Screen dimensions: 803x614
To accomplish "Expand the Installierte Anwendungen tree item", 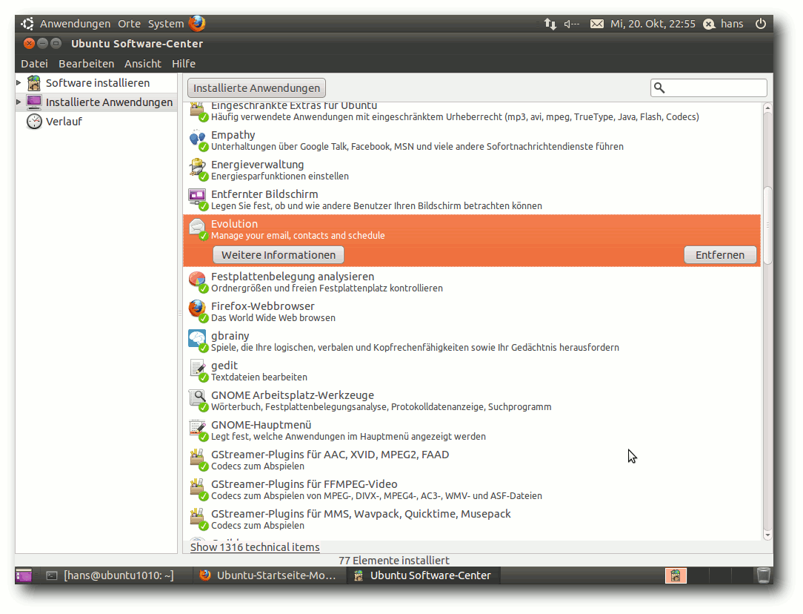I will tap(19, 102).
